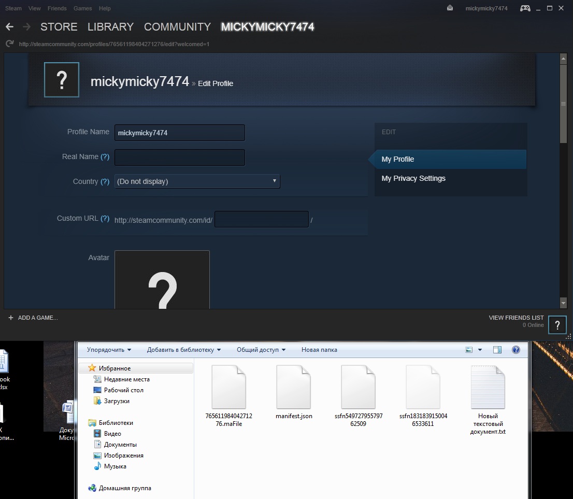Click the Profile Name input field
Viewport: 573px width, 499px height.
coord(179,133)
